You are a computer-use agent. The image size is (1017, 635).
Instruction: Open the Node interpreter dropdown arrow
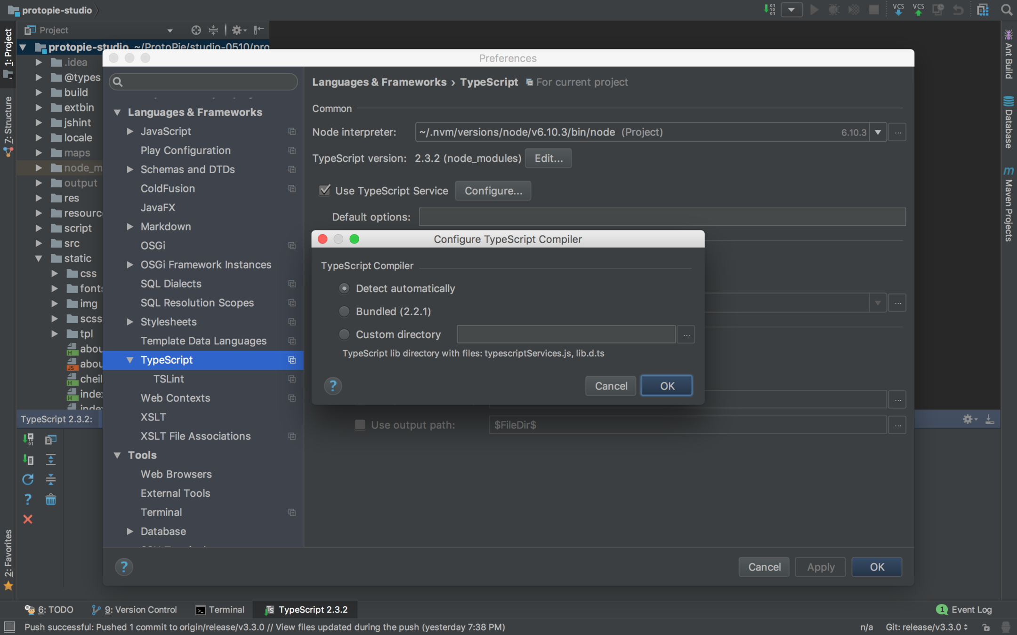pyautogui.click(x=878, y=132)
